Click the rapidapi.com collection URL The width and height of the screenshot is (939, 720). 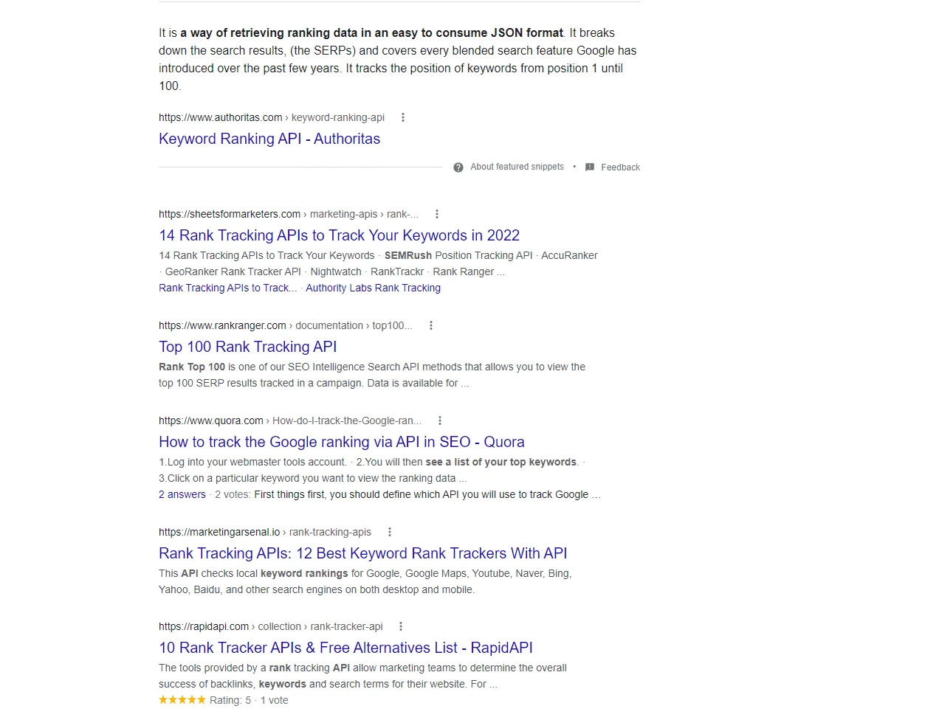271,626
